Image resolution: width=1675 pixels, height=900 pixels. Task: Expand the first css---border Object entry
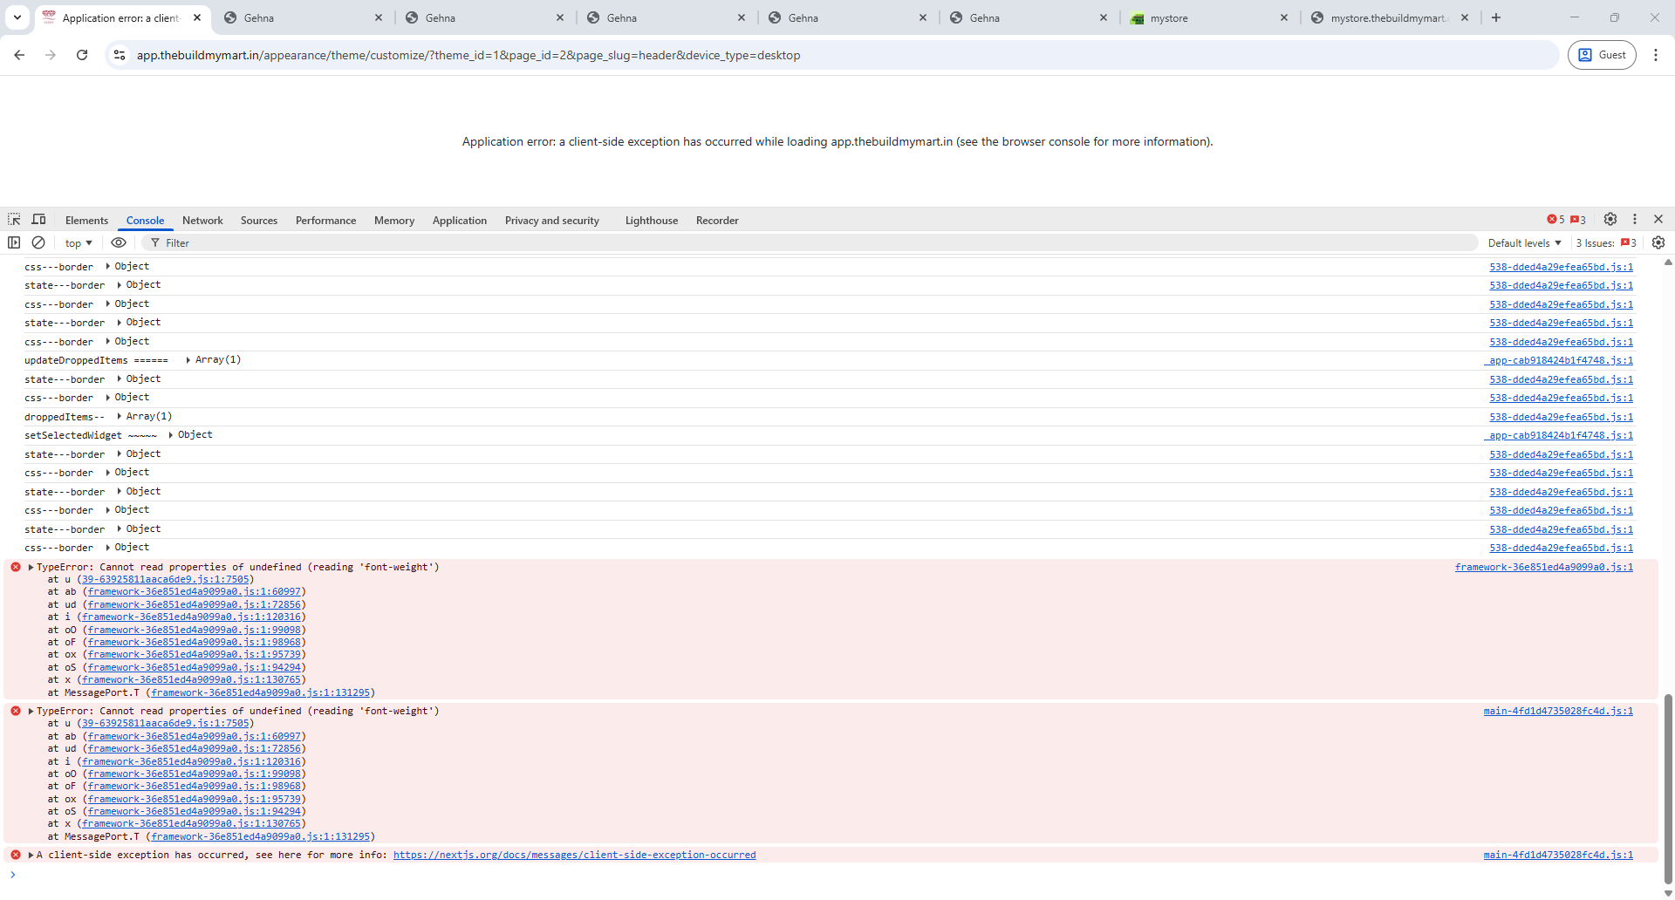108,267
